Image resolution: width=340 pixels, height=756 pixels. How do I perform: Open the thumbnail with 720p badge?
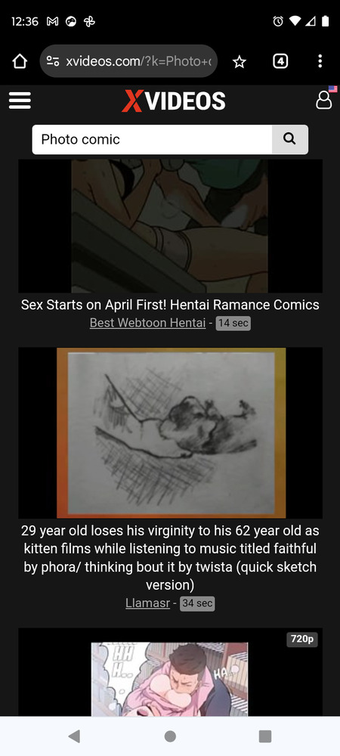click(x=171, y=672)
